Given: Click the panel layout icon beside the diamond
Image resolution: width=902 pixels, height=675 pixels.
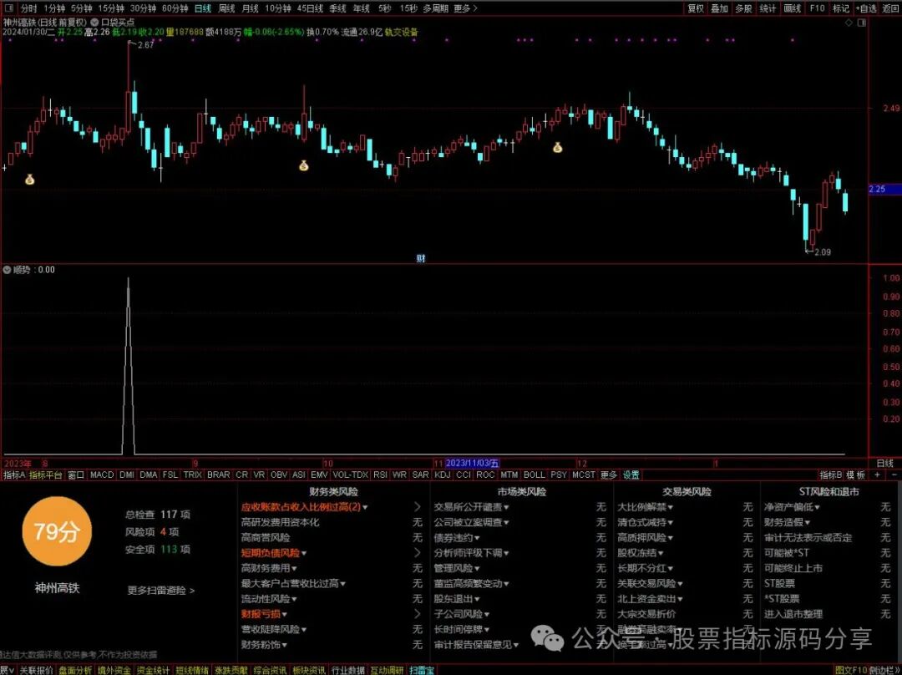Looking at the screenshot, I should pos(861,23).
